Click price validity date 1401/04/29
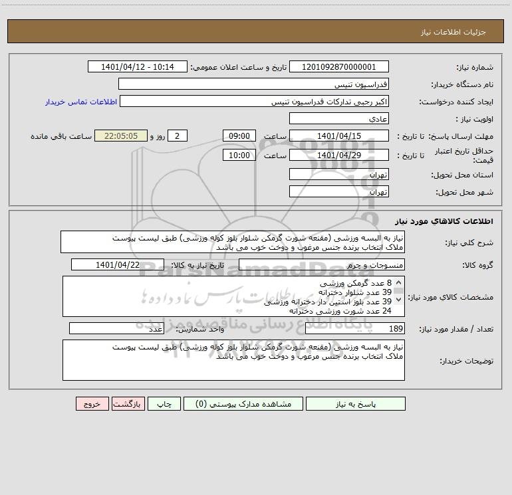This screenshot has width=512, height=495. point(339,155)
